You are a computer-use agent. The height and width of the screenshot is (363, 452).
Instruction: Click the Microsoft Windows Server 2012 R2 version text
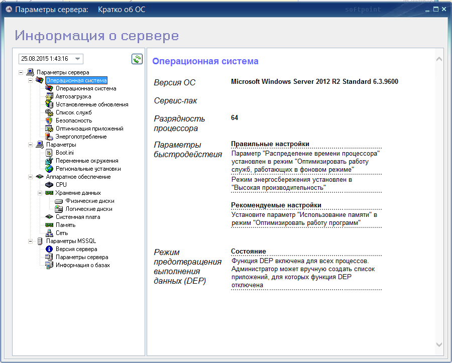click(x=314, y=81)
